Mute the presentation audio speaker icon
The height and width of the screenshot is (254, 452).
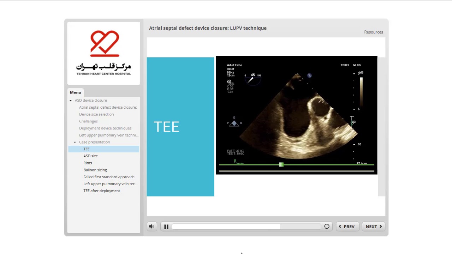tap(152, 226)
